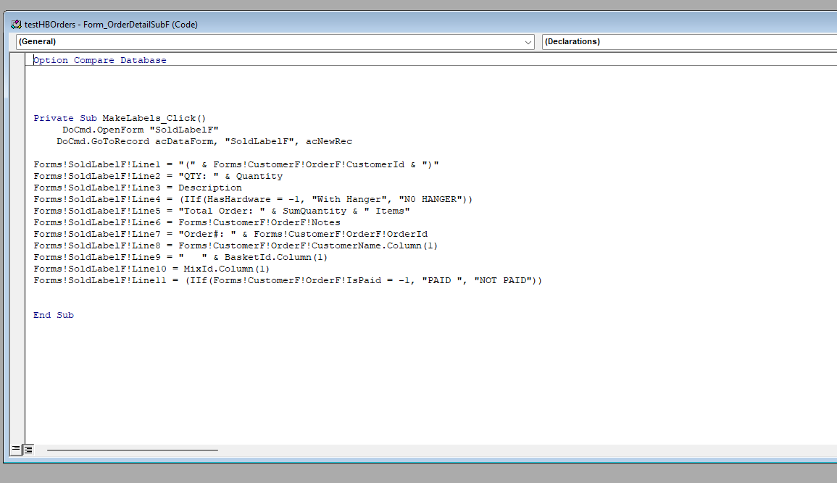Open the (Declarations) procedure dropdown
This screenshot has height=483, width=837.
(x=688, y=42)
